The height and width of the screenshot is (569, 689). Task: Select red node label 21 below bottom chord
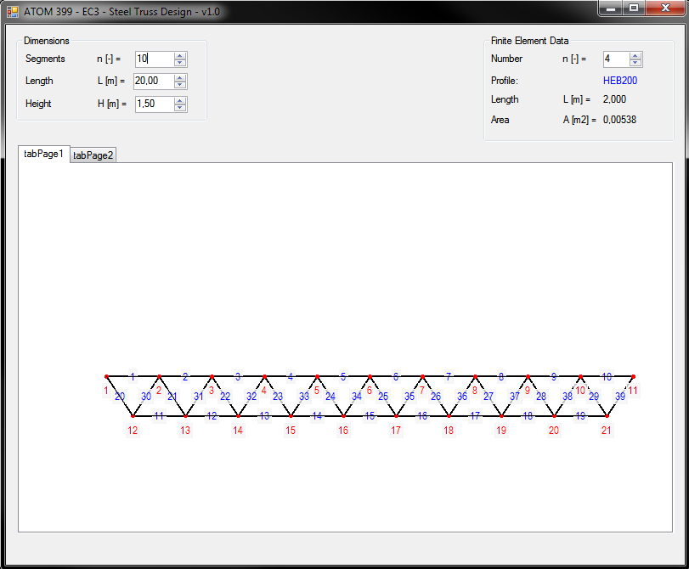pyautogui.click(x=607, y=431)
